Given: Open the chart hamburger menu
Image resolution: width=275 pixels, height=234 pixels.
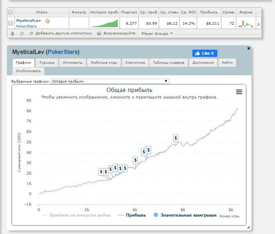Looking at the screenshot, I should click(239, 91).
